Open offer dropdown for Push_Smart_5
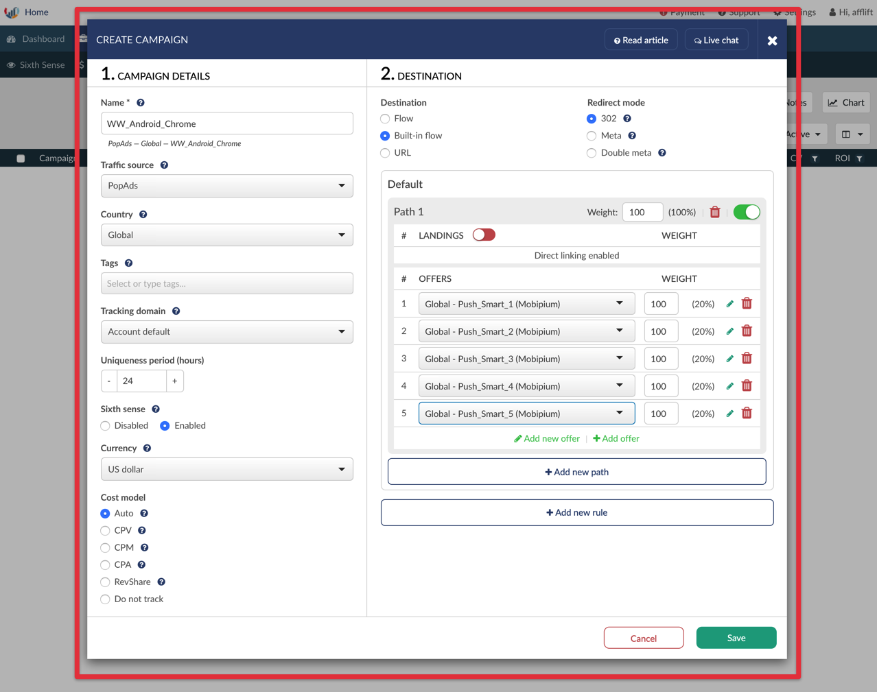 tap(526, 414)
